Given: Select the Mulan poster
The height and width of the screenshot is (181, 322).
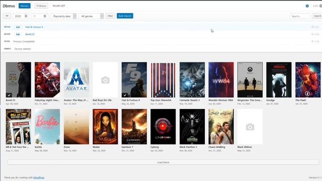Looking at the screenshot, I should 105,127.
